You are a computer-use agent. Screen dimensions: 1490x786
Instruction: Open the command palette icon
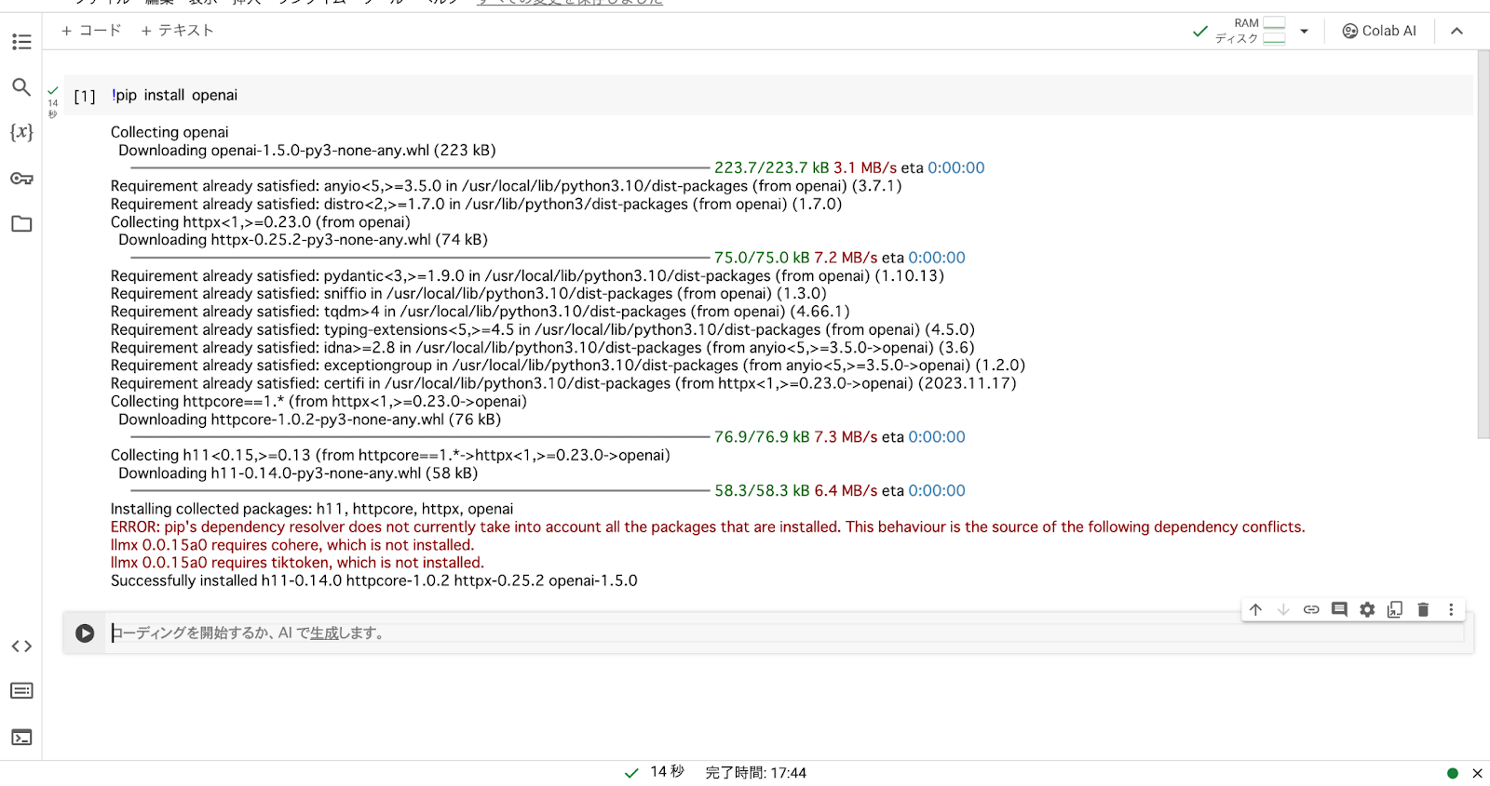point(21,691)
